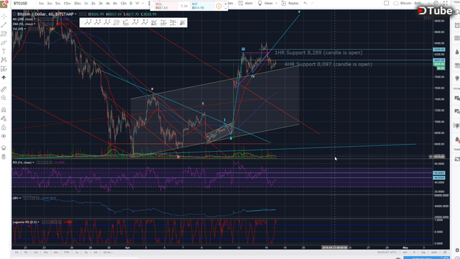Select the D daily timeframe
Viewport: 460px width, 259px height.
click(131, 3)
